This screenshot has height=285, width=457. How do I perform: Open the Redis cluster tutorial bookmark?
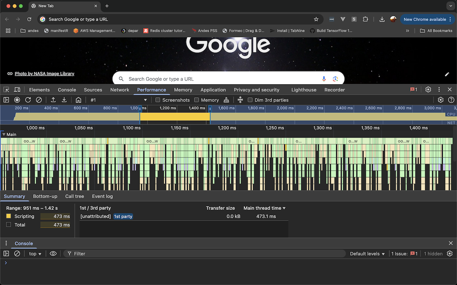(164, 31)
